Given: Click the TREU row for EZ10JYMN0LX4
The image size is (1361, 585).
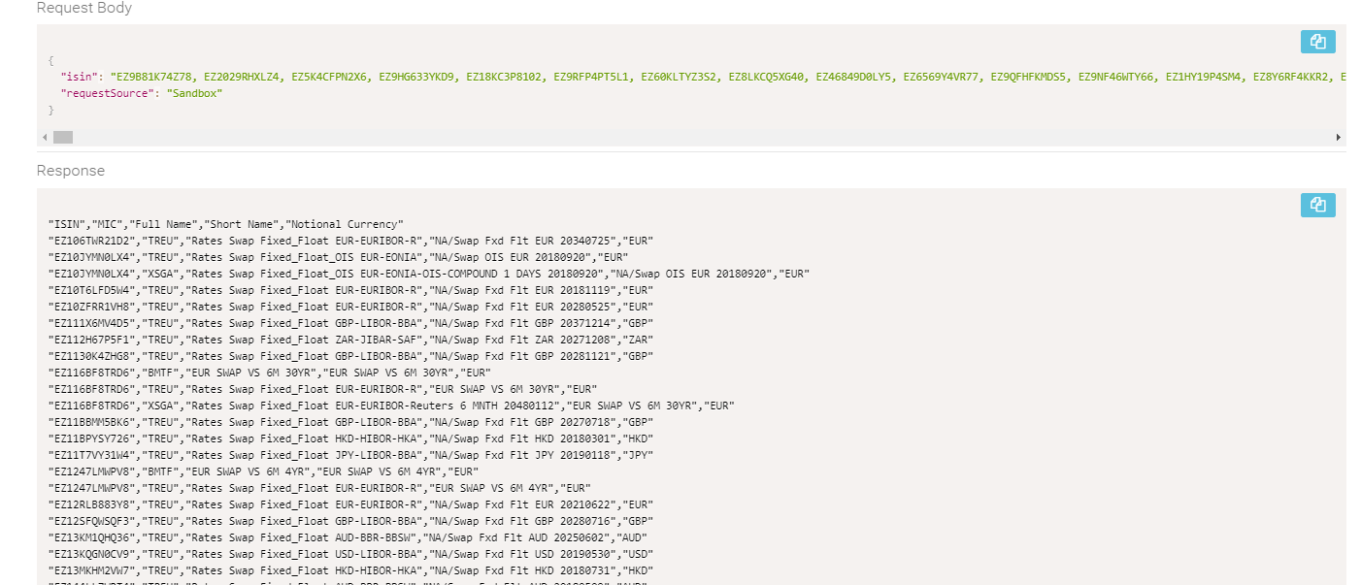Looking at the screenshot, I should [339, 257].
